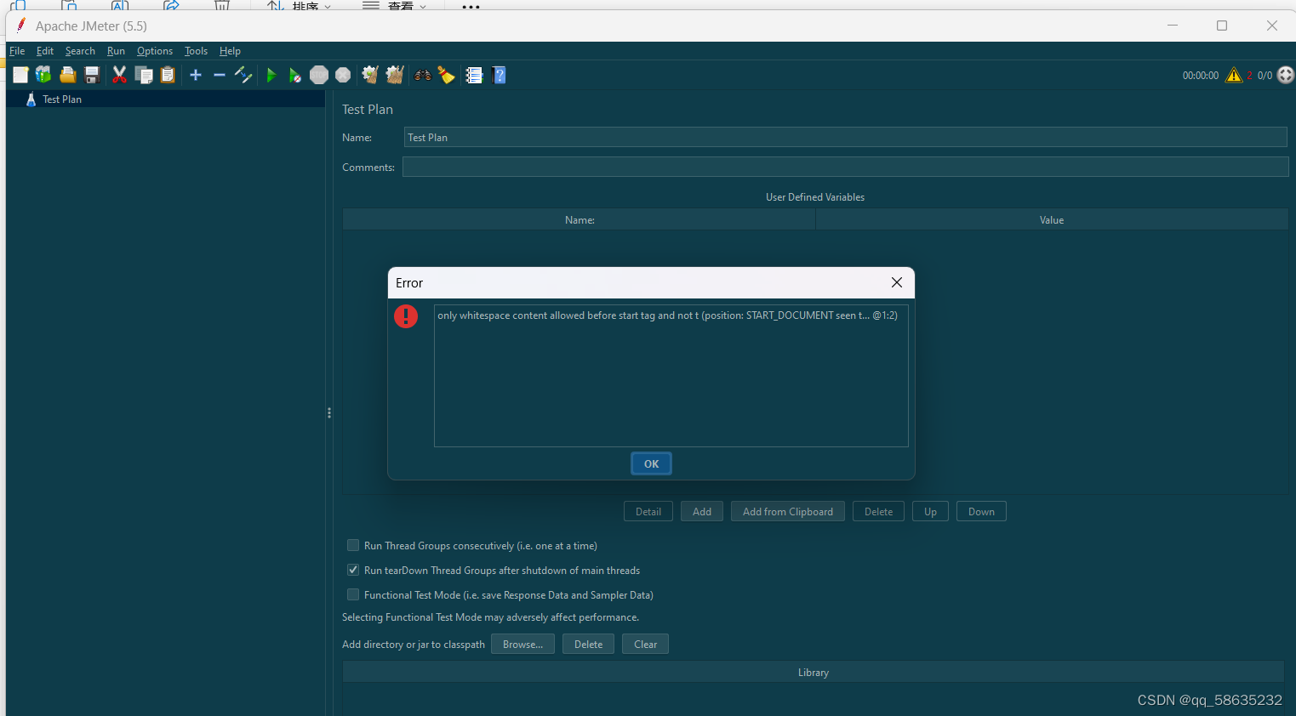The width and height of the screenshot is (1296, 716).
Task: Click the Shutdown threads X icon
Action: 343,75
